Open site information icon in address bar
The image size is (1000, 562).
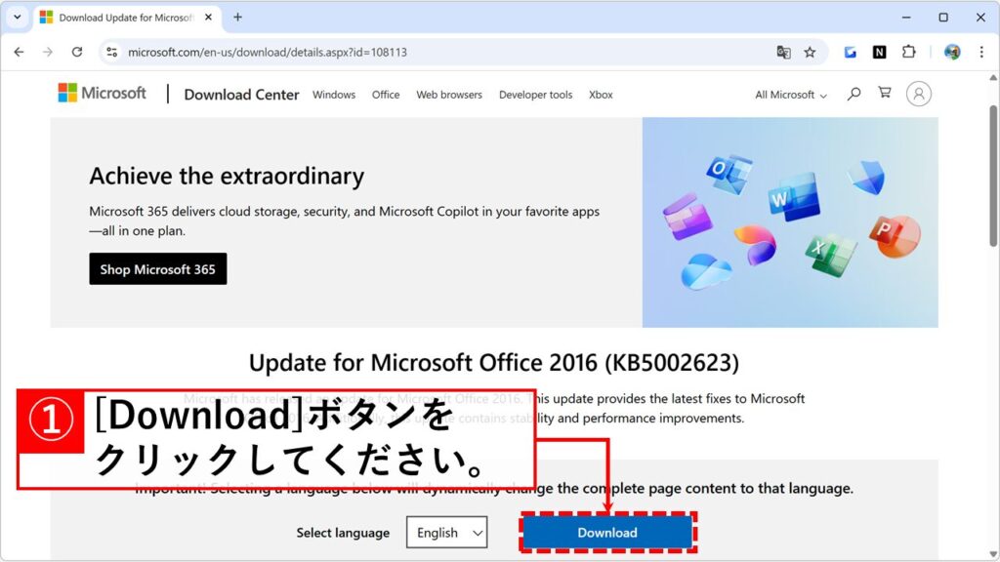tap(112, 53)
